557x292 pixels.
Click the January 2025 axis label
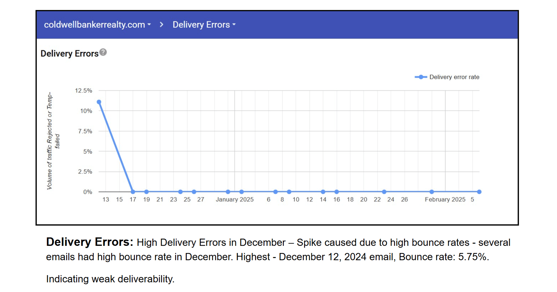(x=234, y=200)
